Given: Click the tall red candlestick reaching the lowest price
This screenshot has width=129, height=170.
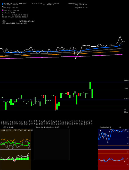Looking at the screenshot, I should point(55,103).
